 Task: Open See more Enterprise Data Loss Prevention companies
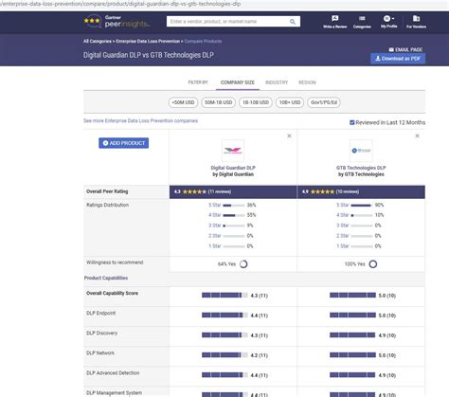pos(140,120)
